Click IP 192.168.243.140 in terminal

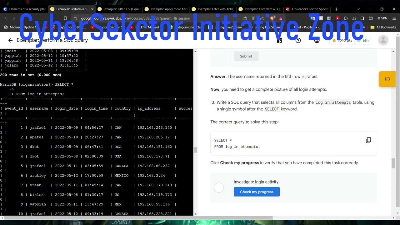[155, 127]
